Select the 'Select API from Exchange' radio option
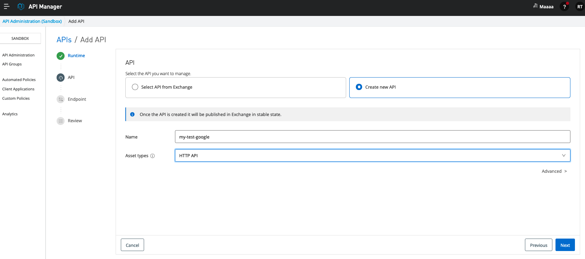The width and height of the screenshot is (585, 259). [135, 87]
